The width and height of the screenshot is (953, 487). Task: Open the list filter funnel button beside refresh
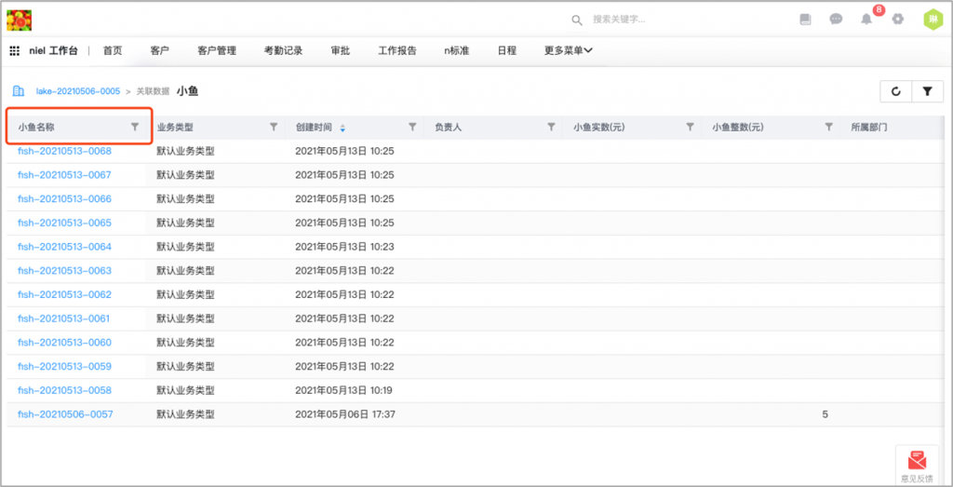click(x=927, y=91)
